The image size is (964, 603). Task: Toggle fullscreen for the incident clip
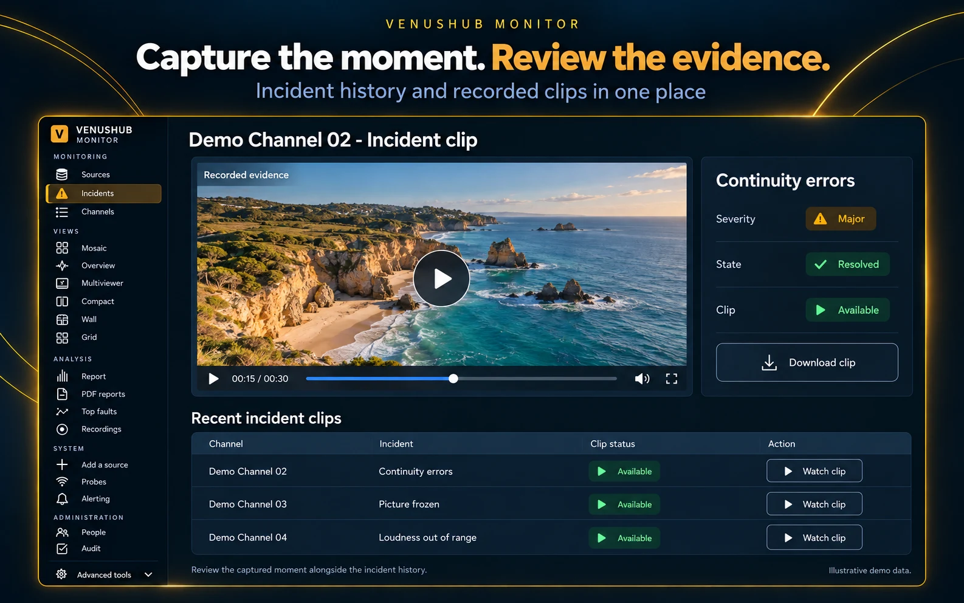point(672,379)
